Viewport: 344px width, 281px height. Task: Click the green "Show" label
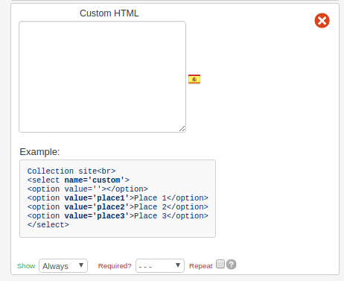pyautogui.click(x=26, y=266)
